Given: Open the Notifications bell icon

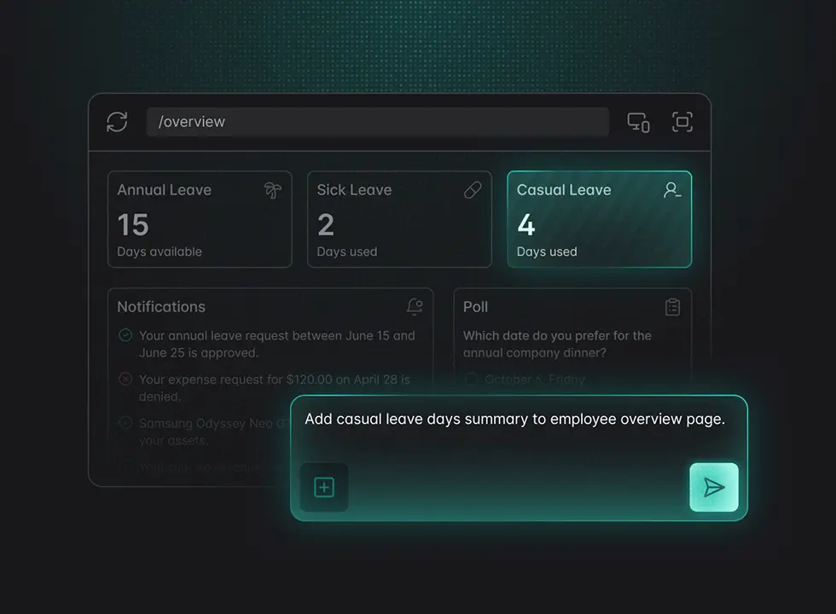Looking at the screenshot, I should [x=415, y=307].
